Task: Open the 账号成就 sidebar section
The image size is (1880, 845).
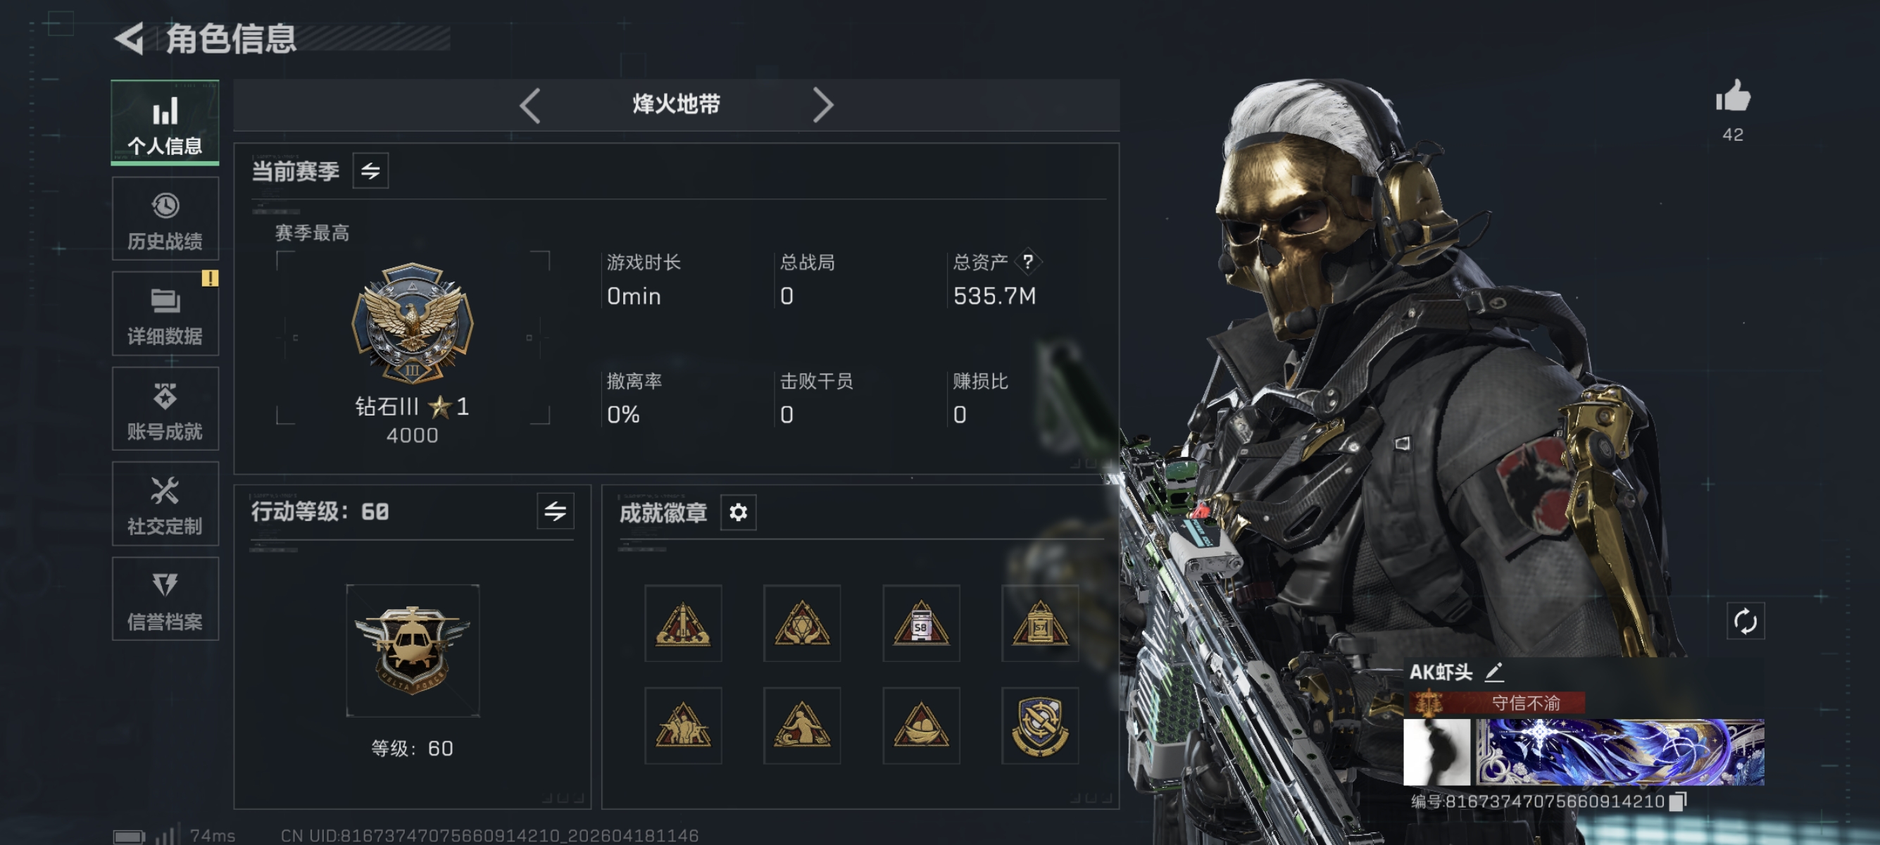Action: tap(165, 408)
